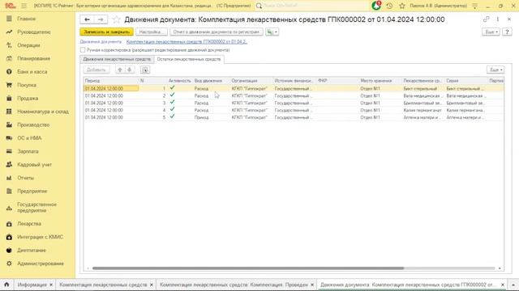Open the Продажа sidebar section
Viewport: 519px width, 291px height.
point(28,99)
